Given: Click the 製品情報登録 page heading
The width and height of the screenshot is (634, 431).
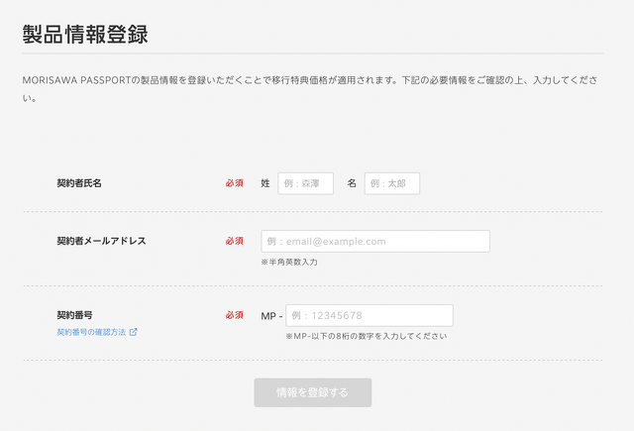Looking at the screenshot, I should point(85,35).
